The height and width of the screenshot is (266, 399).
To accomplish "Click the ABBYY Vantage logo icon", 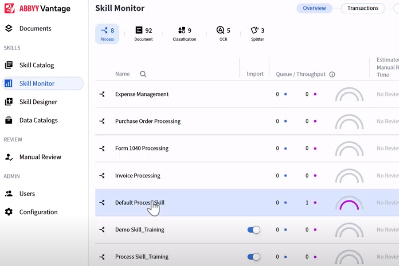I will pyautogui.click(x=9, y=8).
